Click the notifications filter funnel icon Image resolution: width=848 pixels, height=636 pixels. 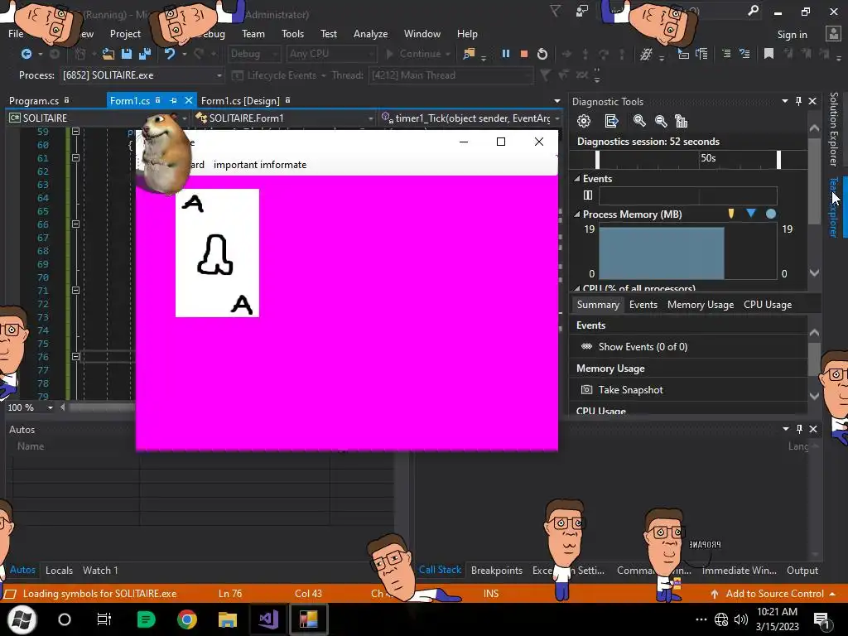tap(555, 11)
